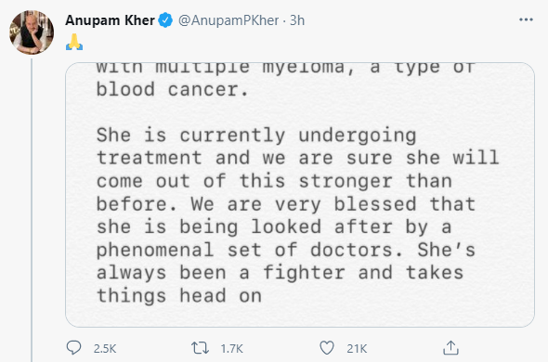Click the blue verified badge
Image resolution: width=548 pixels, height=362 pixels.
tap(165, 20)
